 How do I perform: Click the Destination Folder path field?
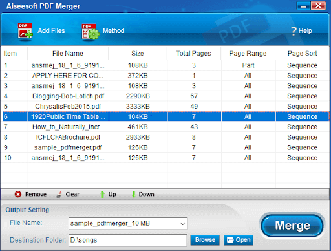128,240
